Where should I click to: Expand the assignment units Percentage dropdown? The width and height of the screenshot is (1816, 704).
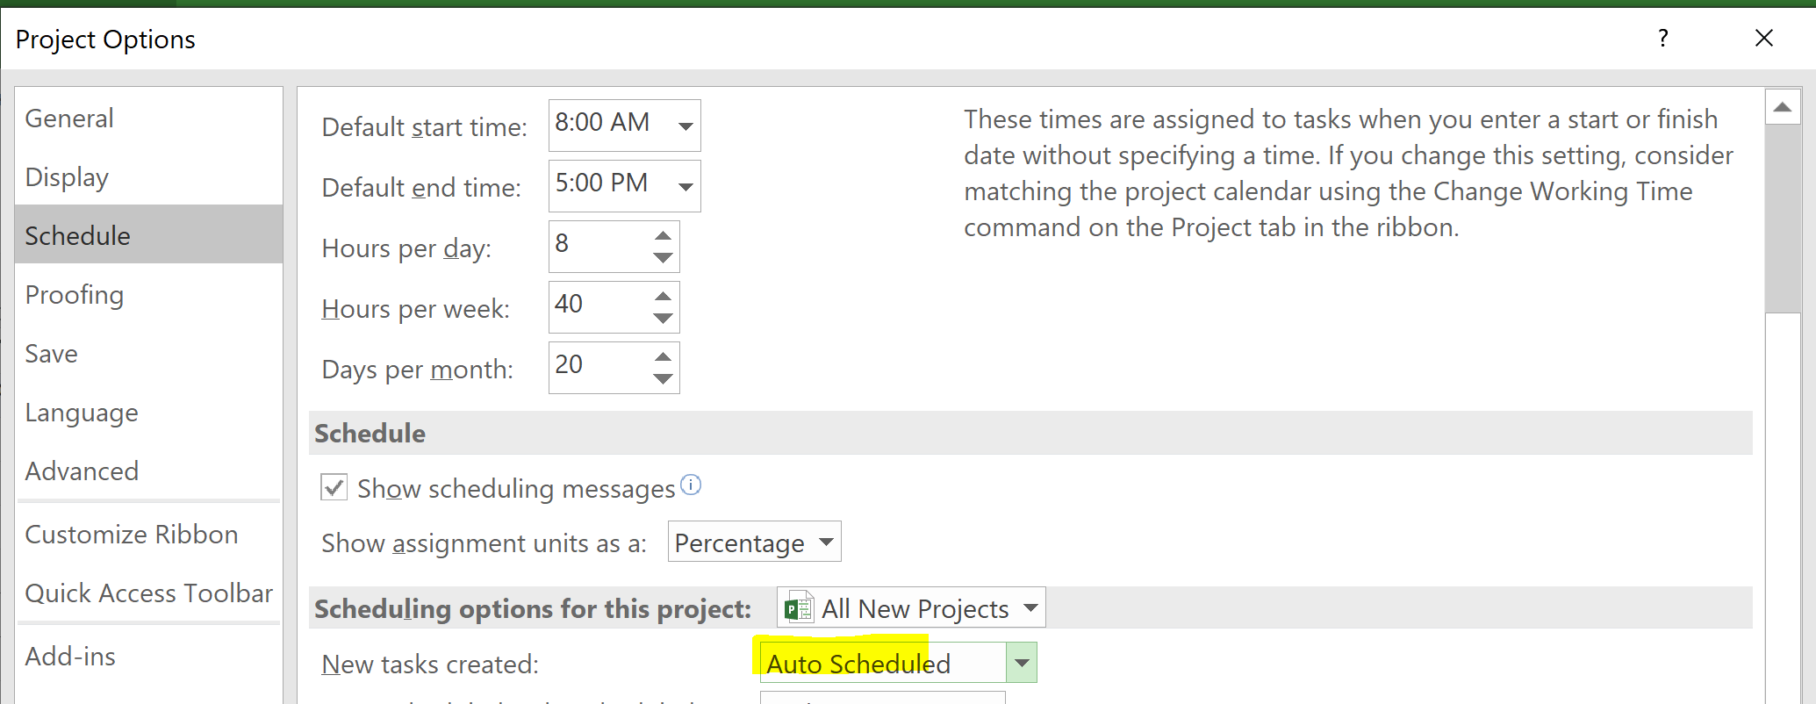point(826,542)
